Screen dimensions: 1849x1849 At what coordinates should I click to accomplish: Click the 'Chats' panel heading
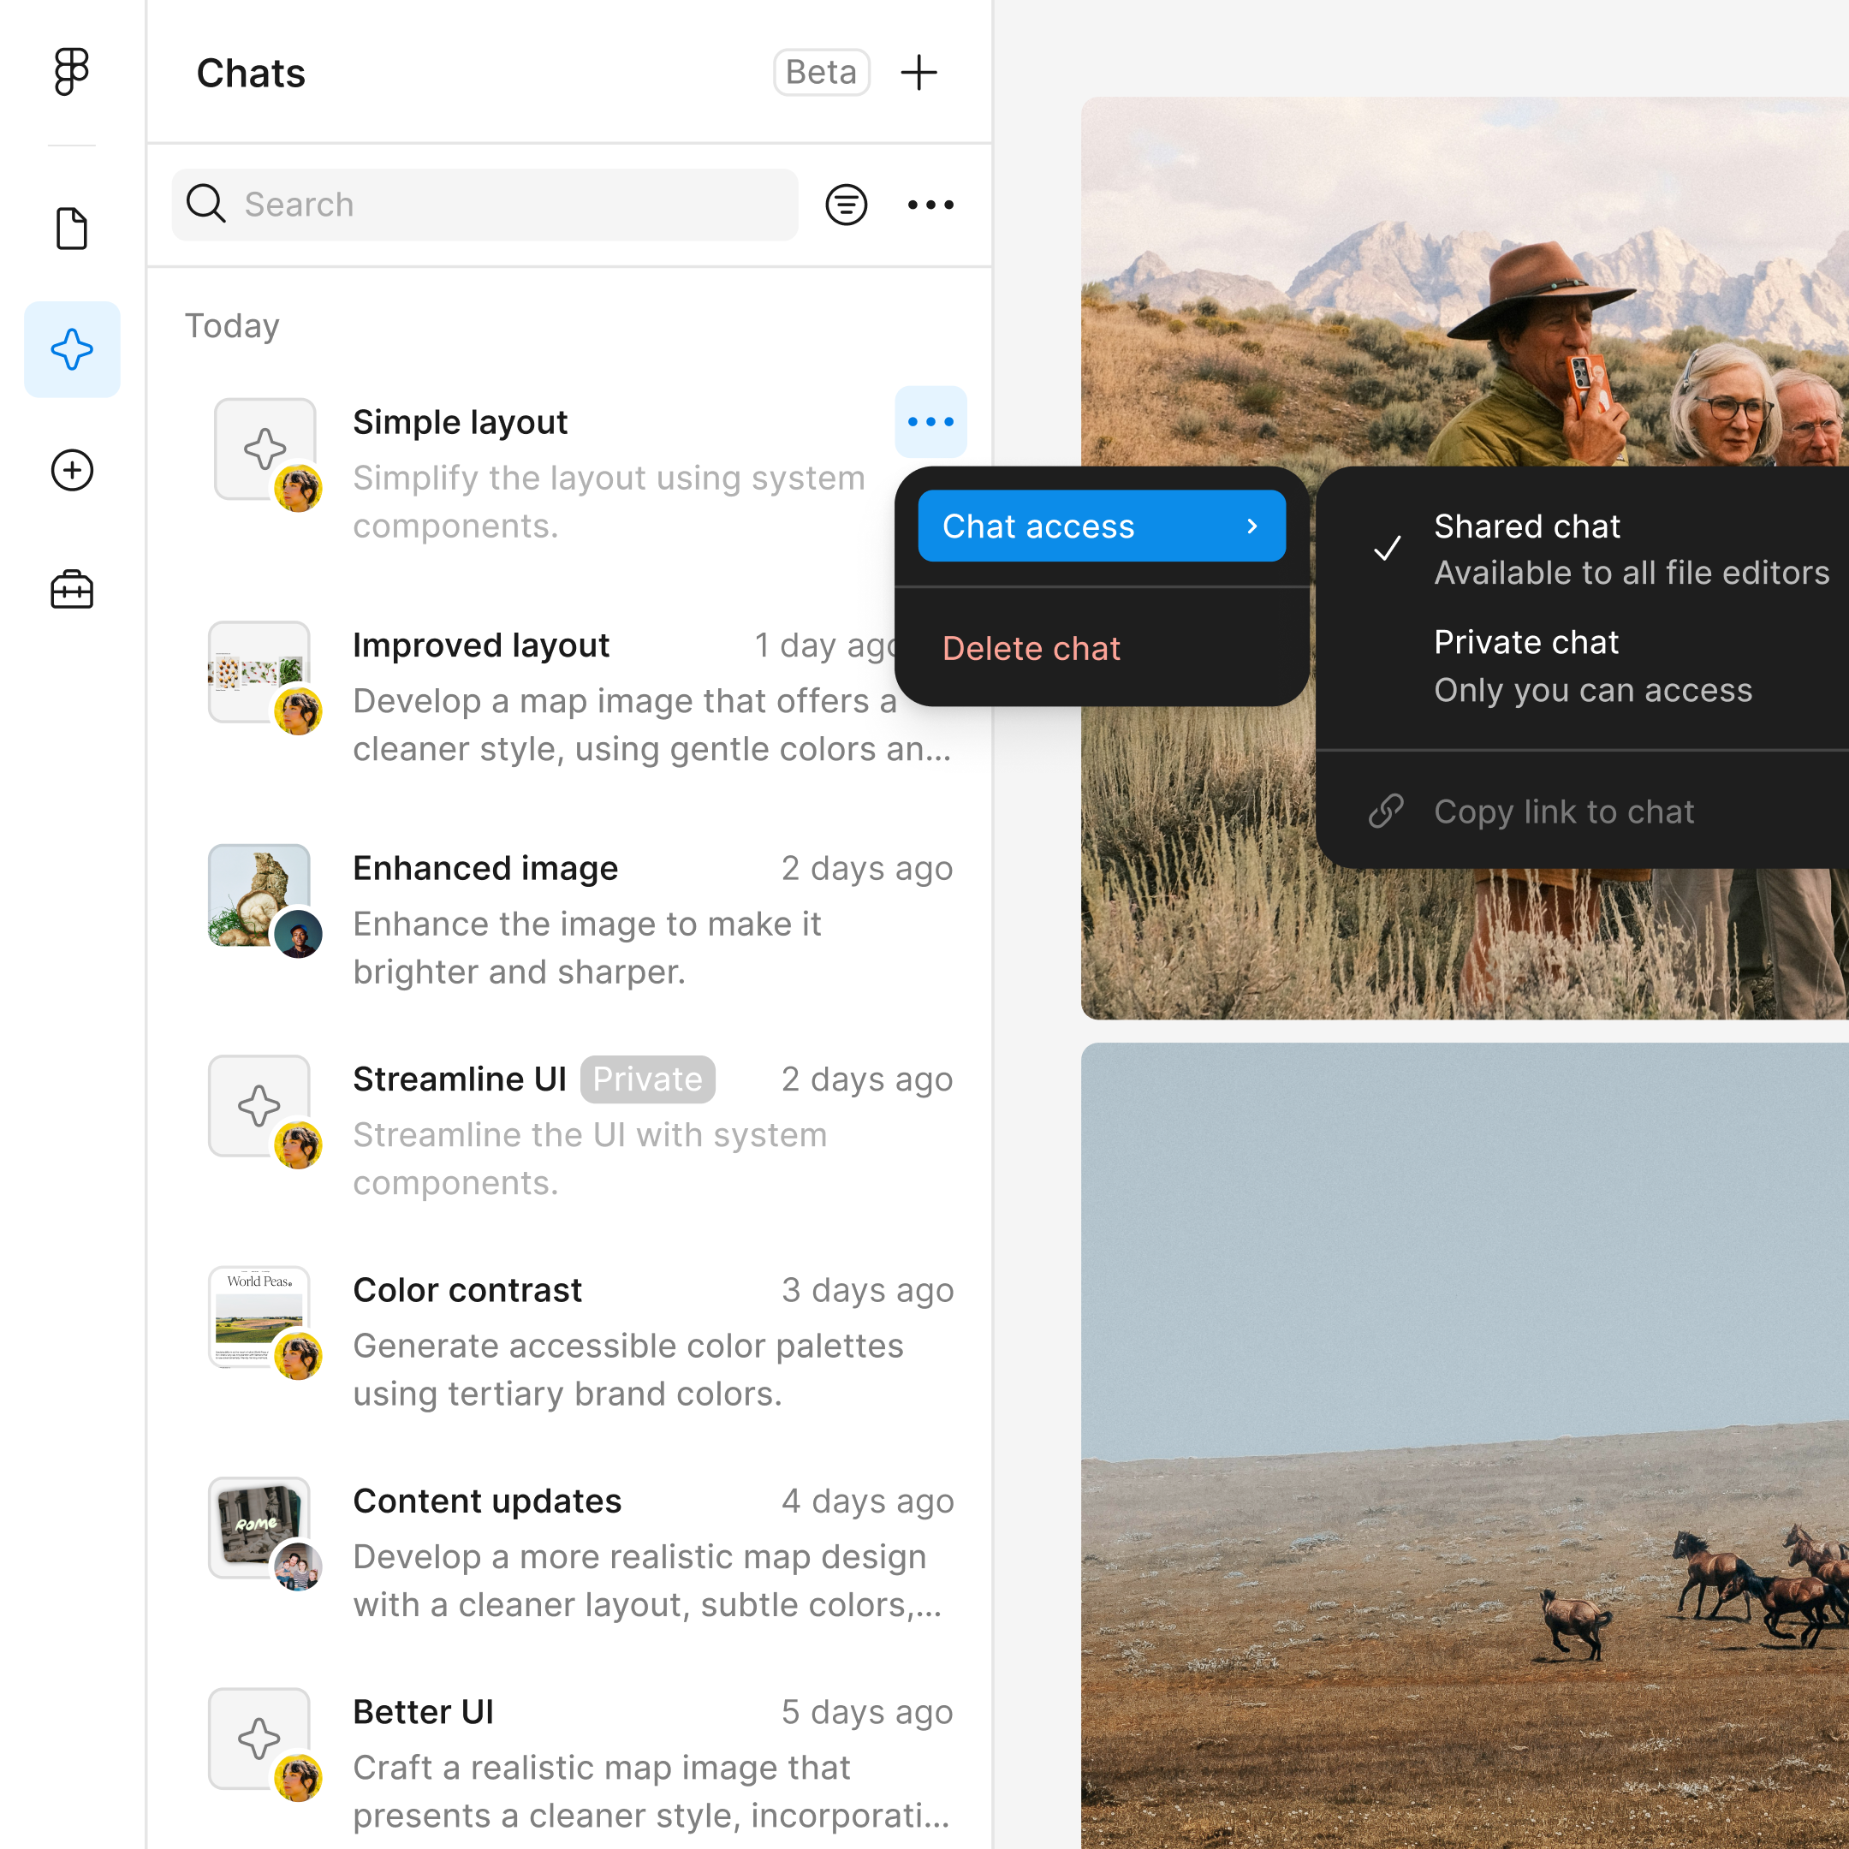pos(251,73)
